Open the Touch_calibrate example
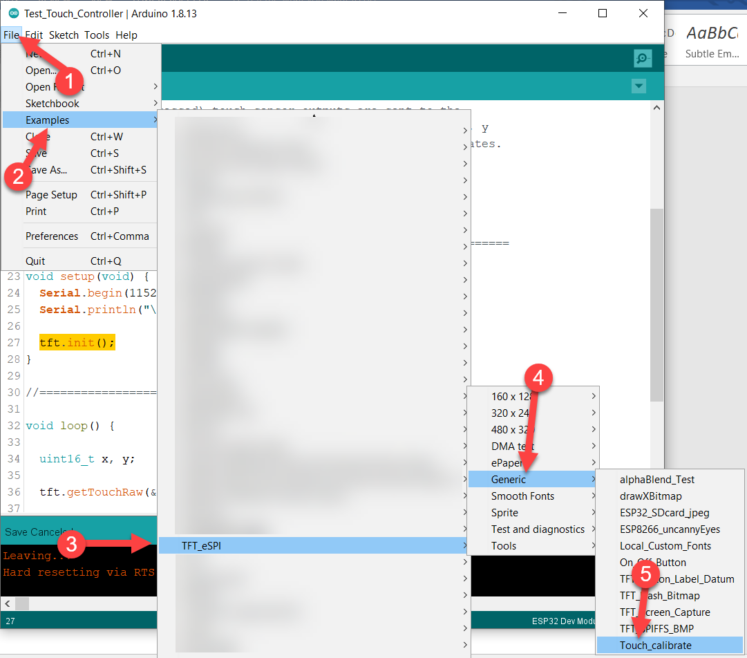This screenshot has width=747, height=658. 670,645
